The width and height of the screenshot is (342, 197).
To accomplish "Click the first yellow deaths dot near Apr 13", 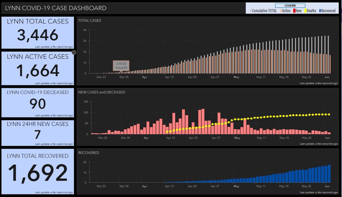I will click(x=167, y=132).
